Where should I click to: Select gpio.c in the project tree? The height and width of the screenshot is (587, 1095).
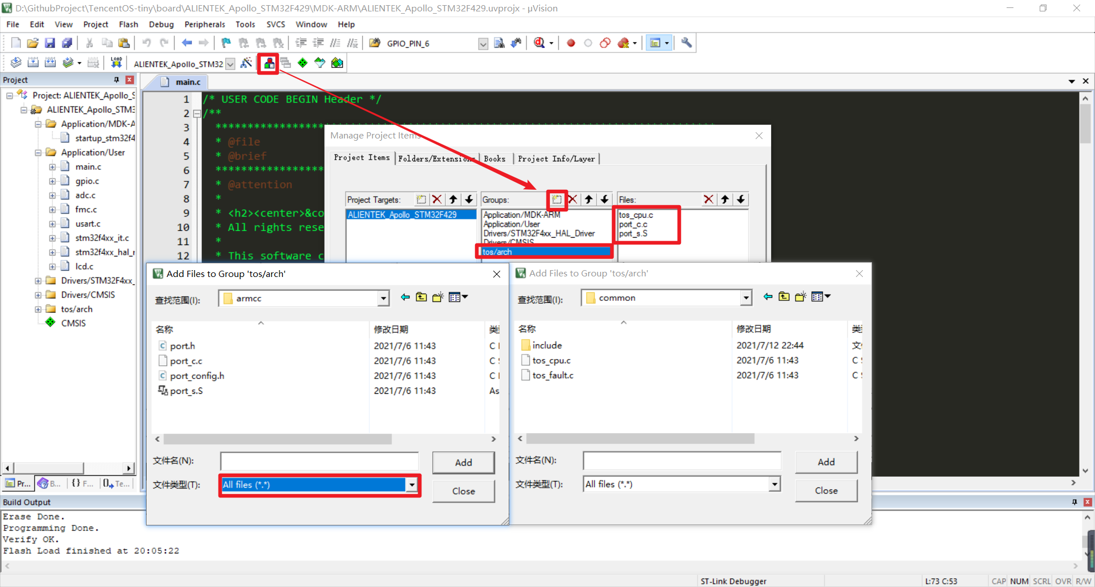[87, 181]
